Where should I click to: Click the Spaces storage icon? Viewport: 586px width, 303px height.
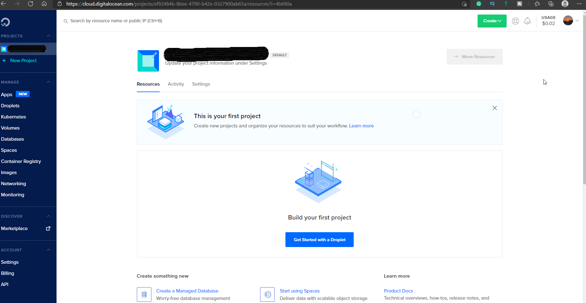pos(267,294)
